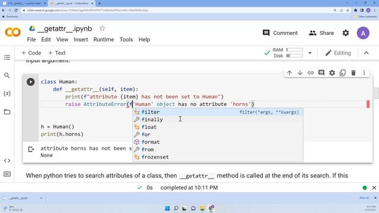Mirror cell in tab icon
Screen dimensions: 379x213
click(x=343, y=73)
